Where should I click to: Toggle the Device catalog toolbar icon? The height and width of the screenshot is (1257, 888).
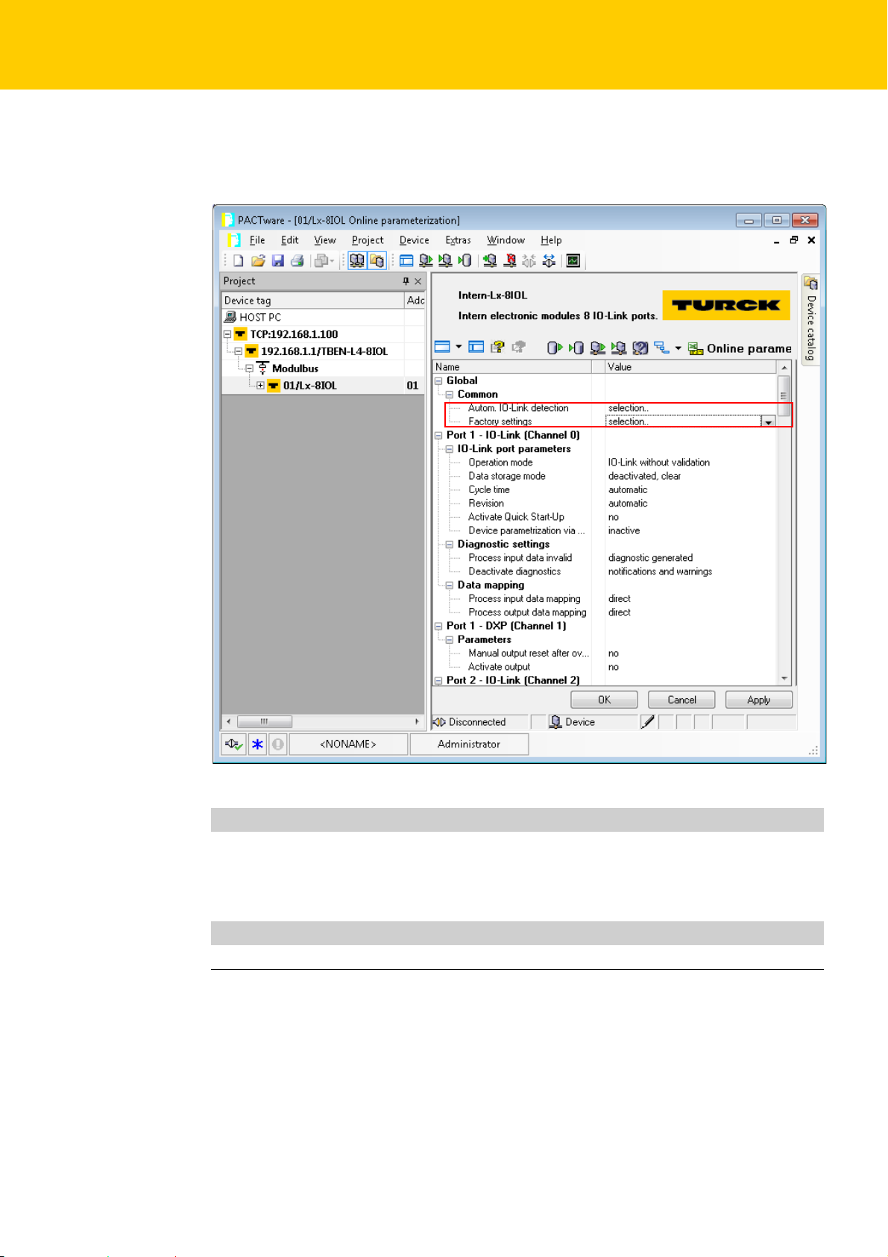pyautogui.click(x=377, y=260)
